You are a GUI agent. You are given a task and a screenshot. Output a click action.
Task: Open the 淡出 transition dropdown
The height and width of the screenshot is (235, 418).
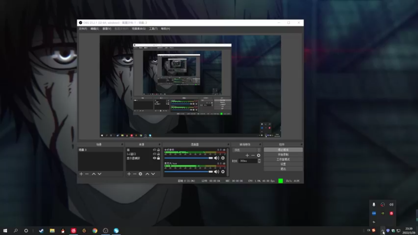(x=247, y=150)
